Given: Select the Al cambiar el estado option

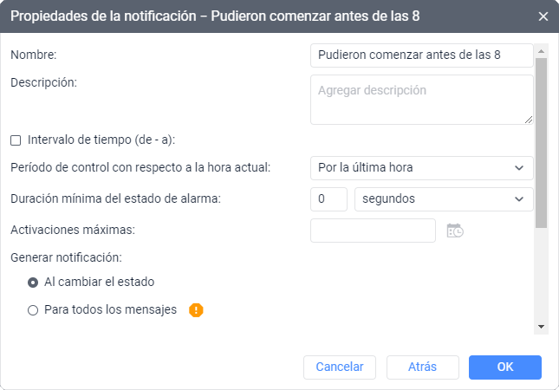Looking at the screenshot, I should [33, 283].
